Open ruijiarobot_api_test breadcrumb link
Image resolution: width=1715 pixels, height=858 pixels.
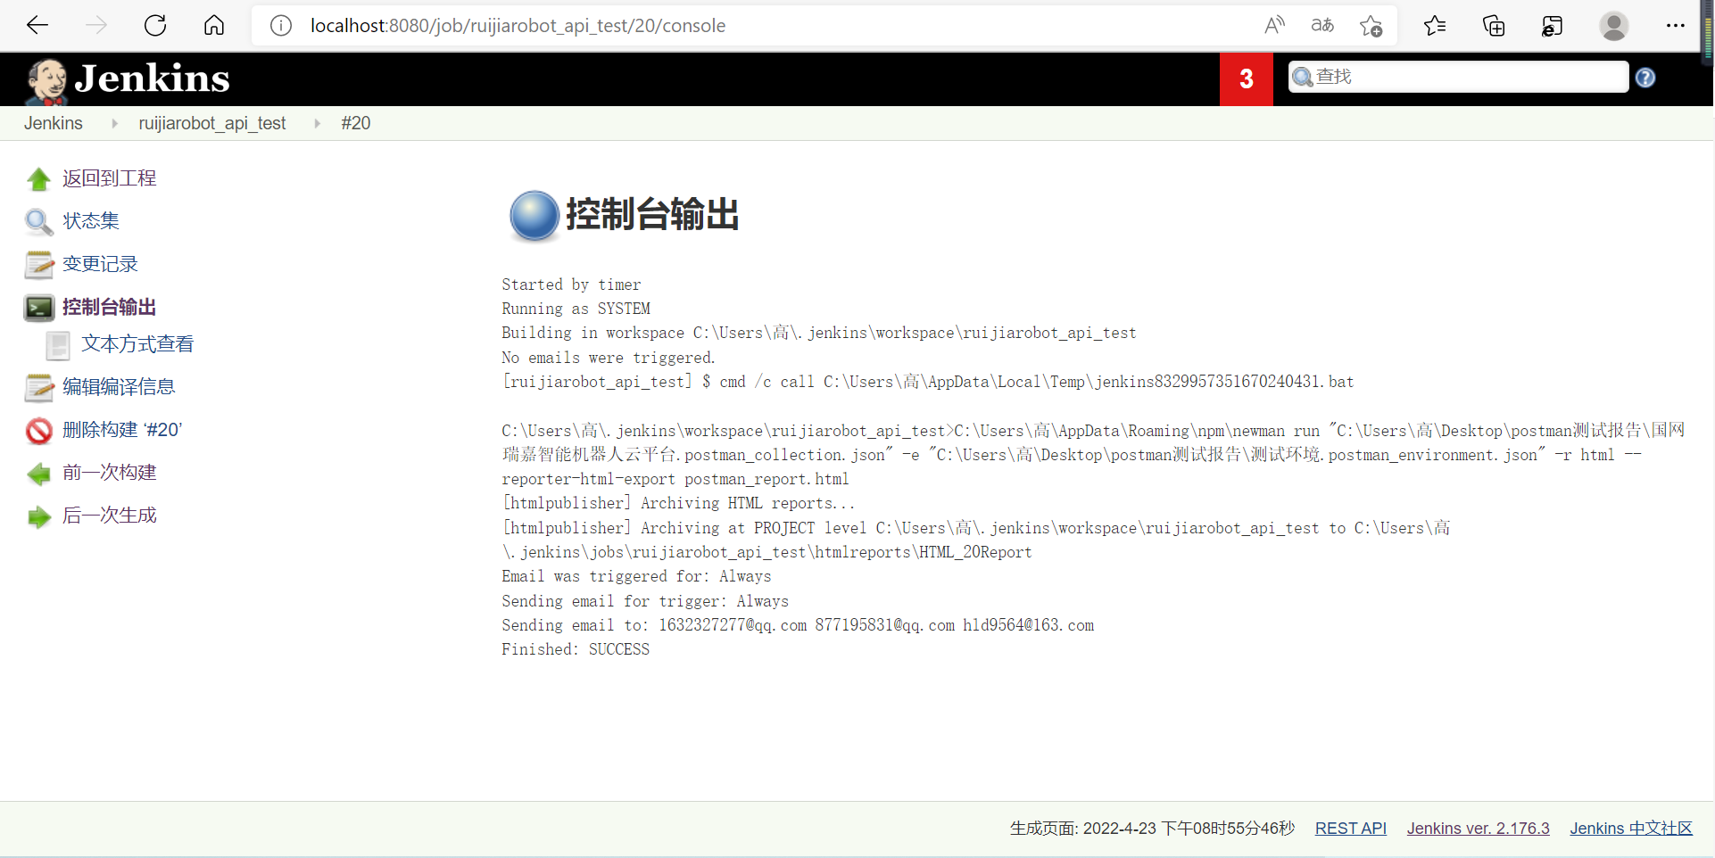coord(212,123)
